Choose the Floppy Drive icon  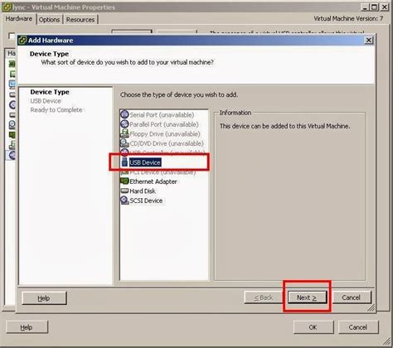tap(124, 133)
